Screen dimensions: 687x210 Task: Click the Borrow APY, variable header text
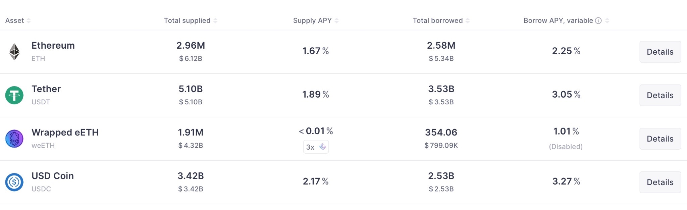558,21
